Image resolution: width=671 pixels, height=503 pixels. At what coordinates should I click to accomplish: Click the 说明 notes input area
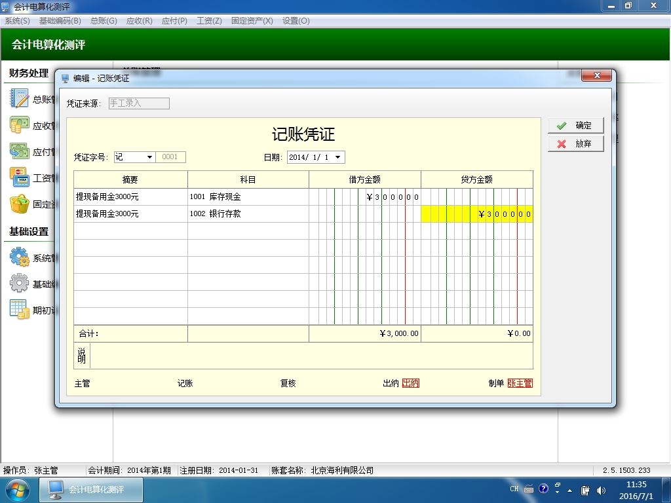(311, 356)
